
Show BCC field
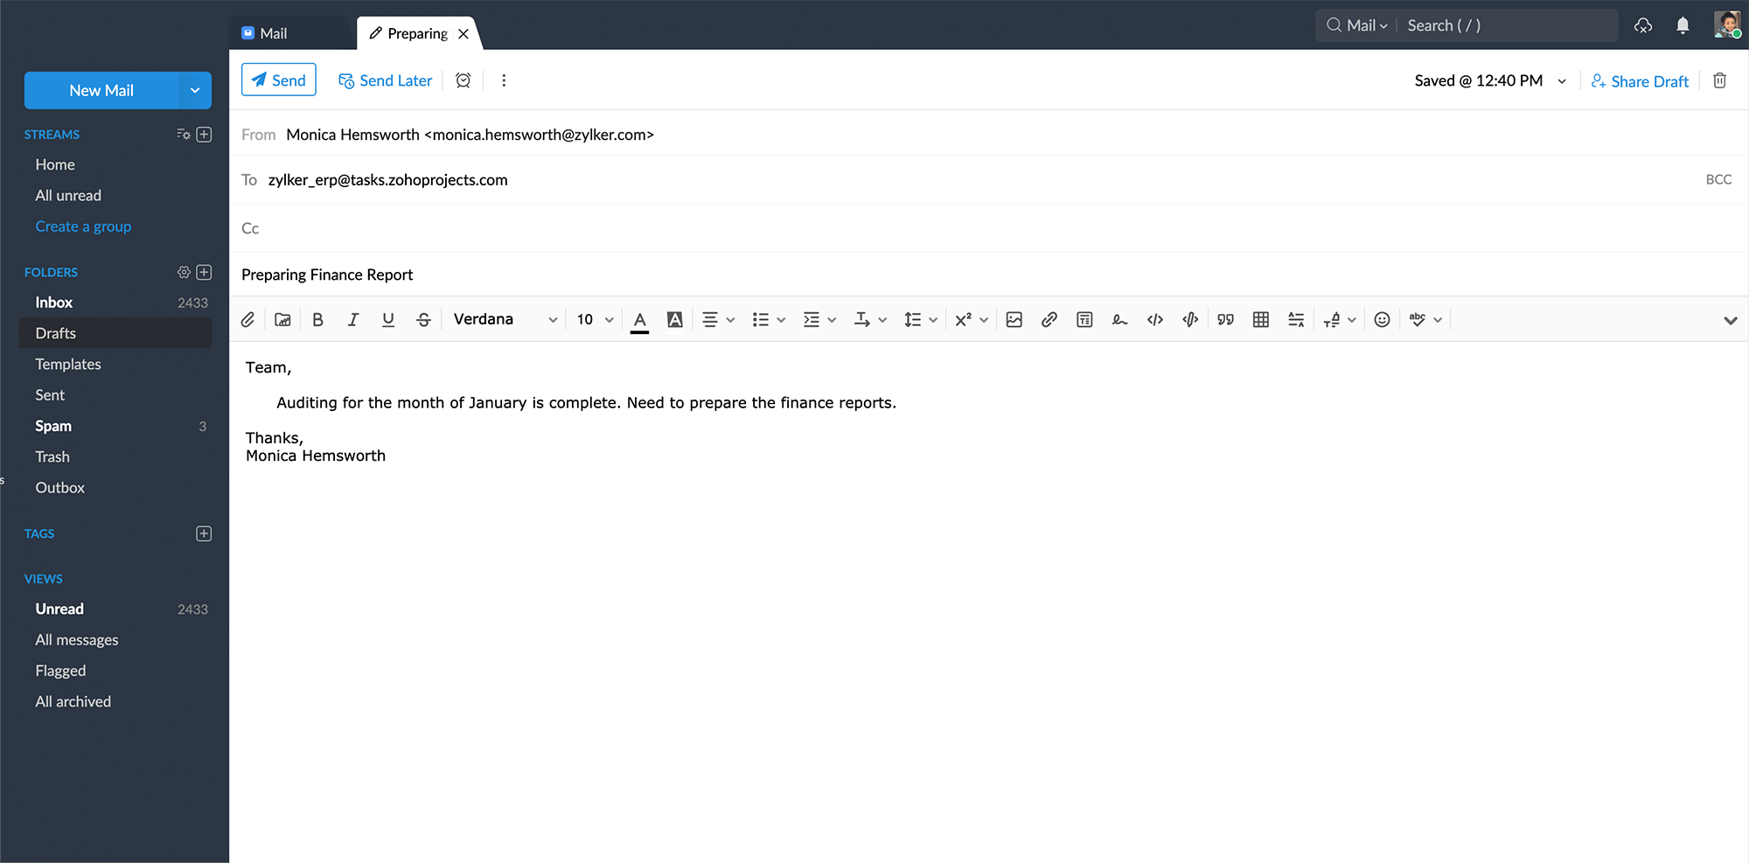click(x=1718, y=179)
